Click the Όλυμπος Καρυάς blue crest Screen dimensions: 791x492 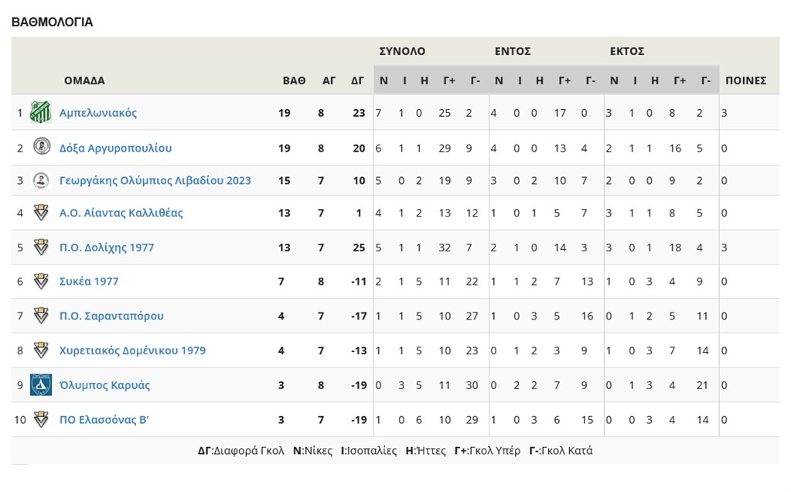[40, 384]
